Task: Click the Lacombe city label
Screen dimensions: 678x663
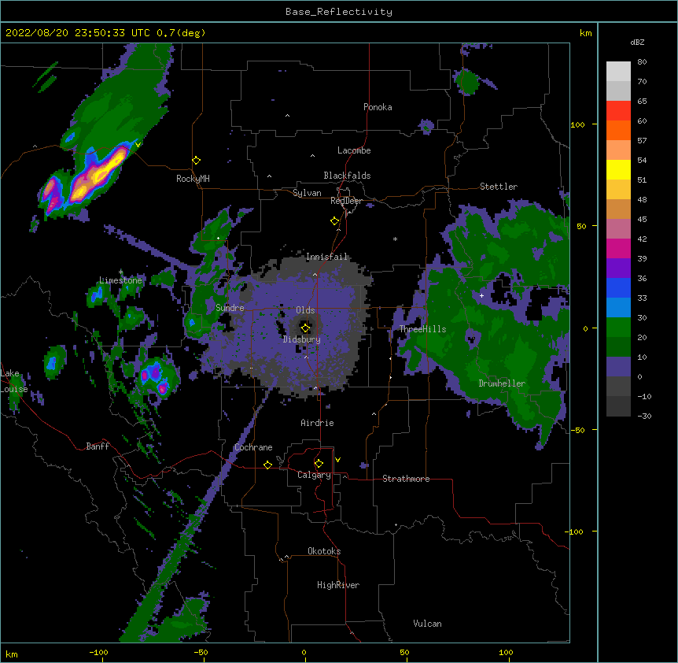Action: tap(354, 150)
